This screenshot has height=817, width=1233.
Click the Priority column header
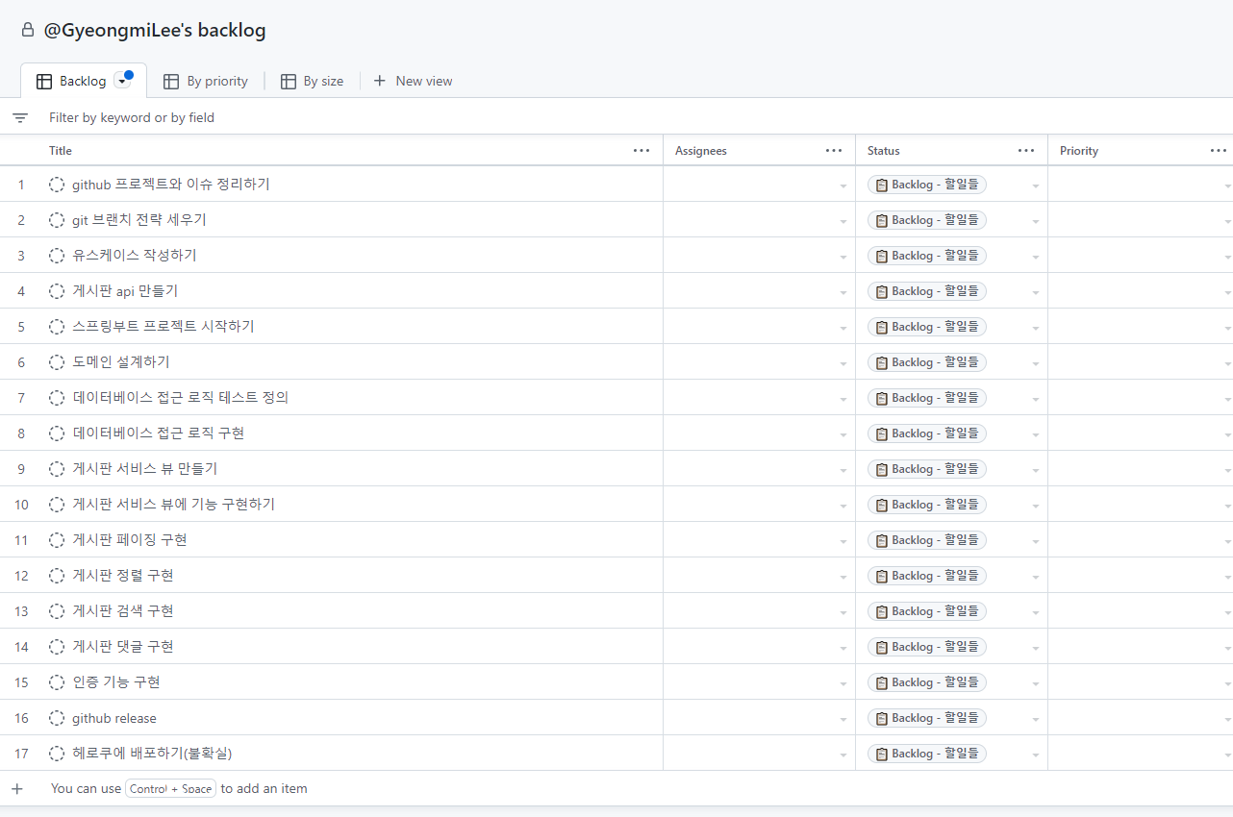click(x=1079, y=151)
